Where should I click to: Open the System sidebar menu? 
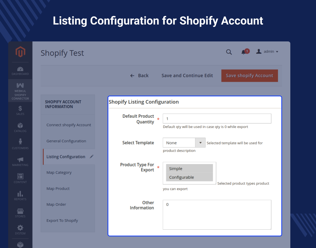coord(20,230)
